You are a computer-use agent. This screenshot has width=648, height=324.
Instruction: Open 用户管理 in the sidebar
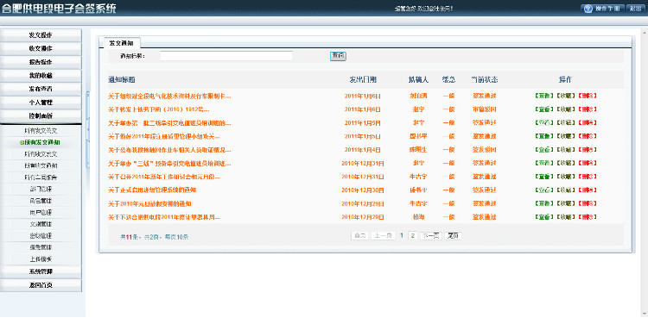point(41,213)
